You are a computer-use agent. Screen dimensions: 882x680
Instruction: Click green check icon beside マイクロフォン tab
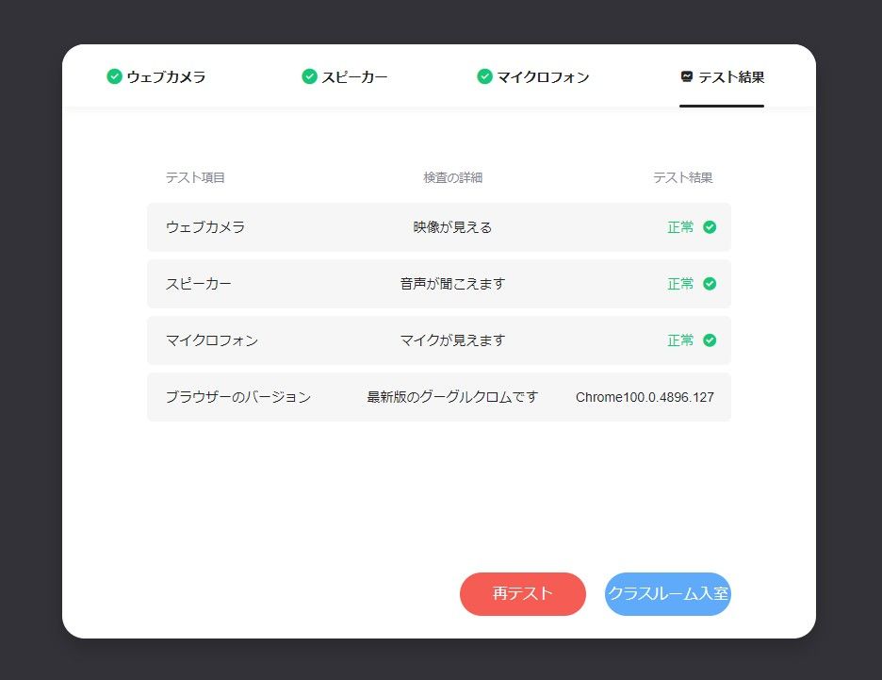point(484,76)
